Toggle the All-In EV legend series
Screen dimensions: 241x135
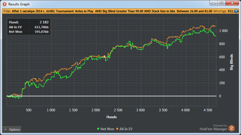coord(125,129)
